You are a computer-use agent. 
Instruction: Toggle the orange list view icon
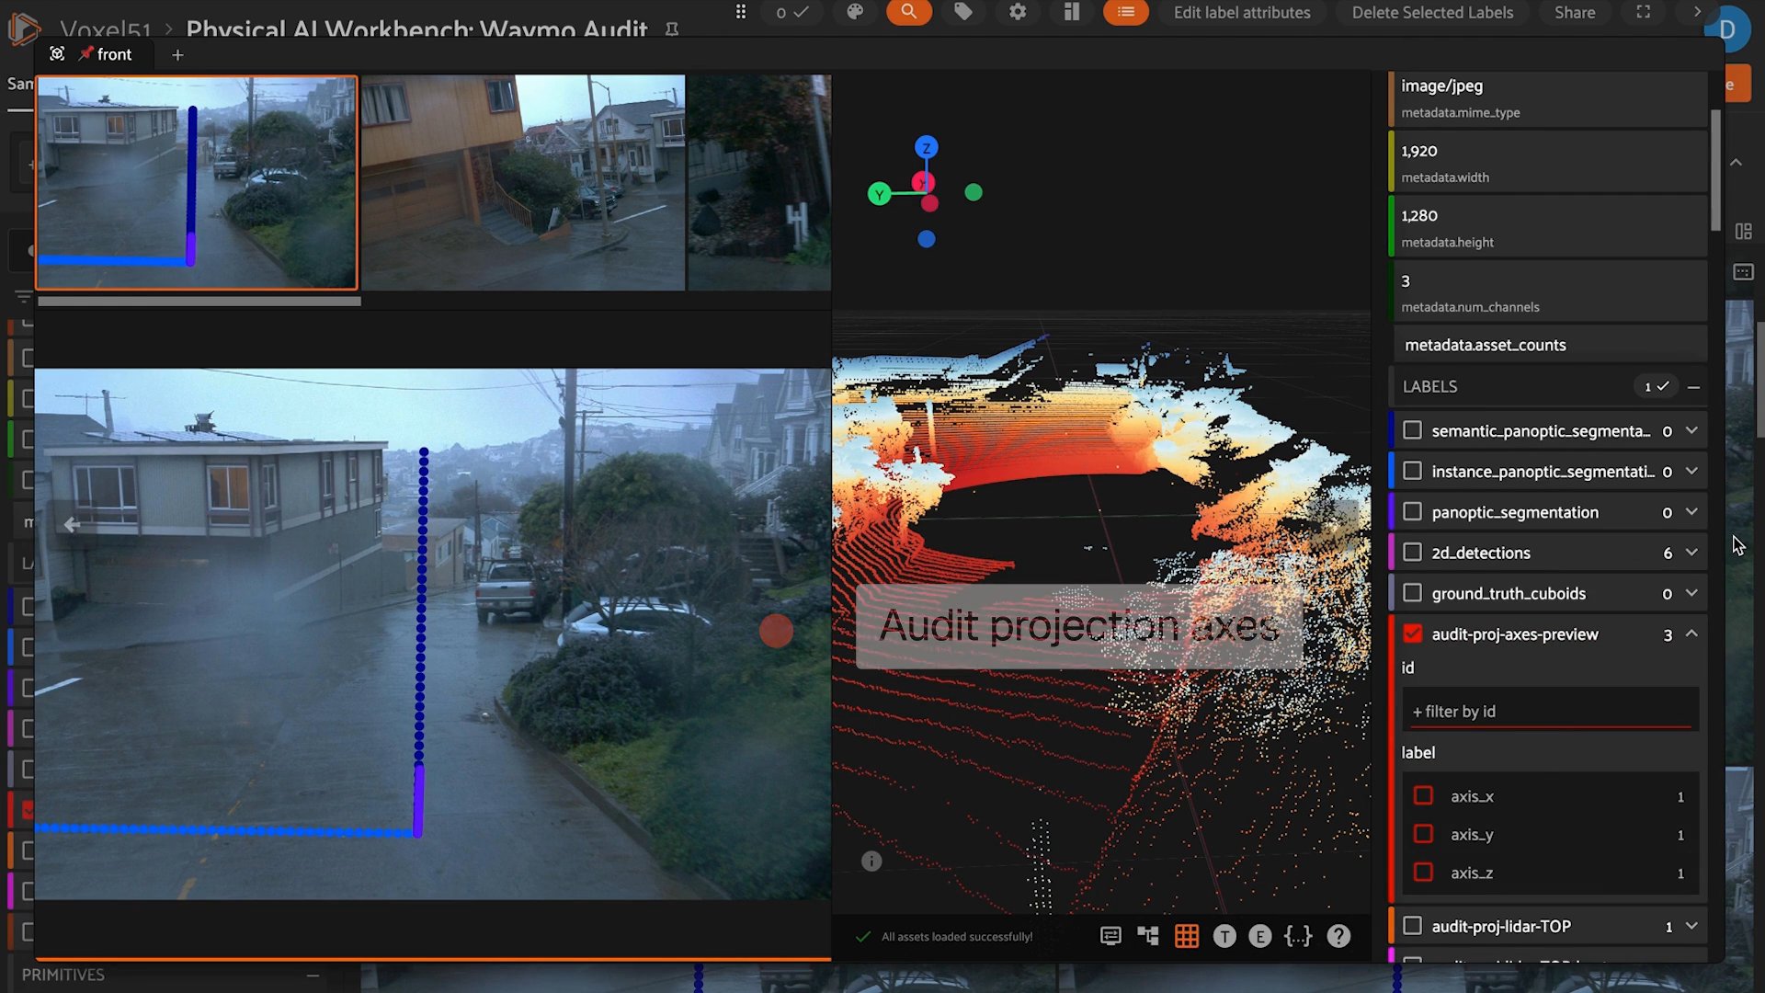tap(1126, 12)
